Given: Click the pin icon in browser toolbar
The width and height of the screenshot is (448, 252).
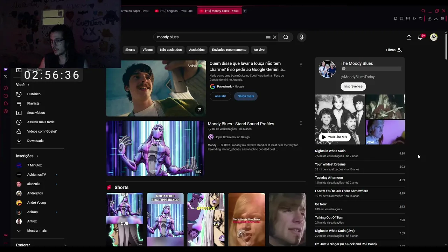Looking at the screenshot, I should (x=395, y=19).
